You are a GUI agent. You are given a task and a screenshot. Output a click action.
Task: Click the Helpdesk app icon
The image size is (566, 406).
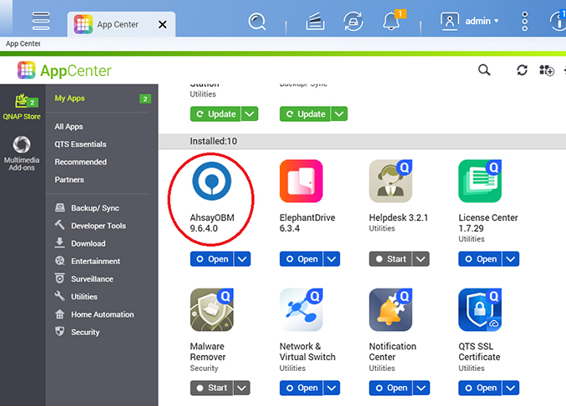pos(391,181)
